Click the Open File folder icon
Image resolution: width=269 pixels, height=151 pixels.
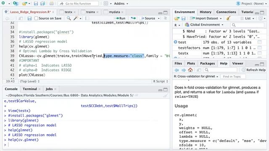pos(25,3)
